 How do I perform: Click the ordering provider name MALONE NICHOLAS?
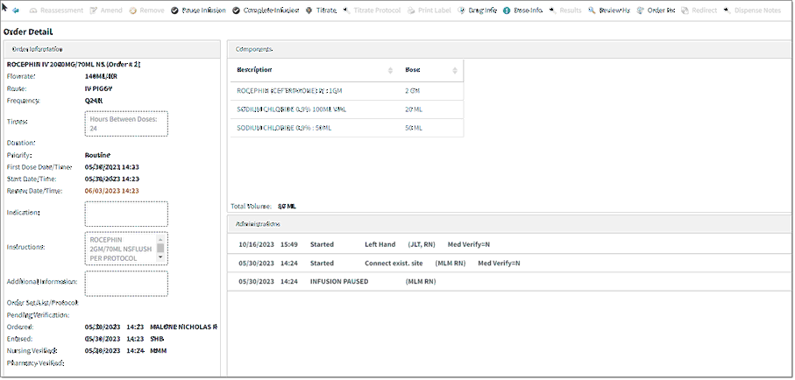(x=184, y=327)
